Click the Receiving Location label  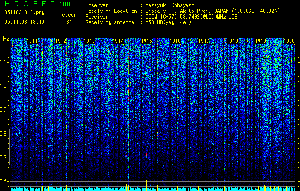point(111,11)
